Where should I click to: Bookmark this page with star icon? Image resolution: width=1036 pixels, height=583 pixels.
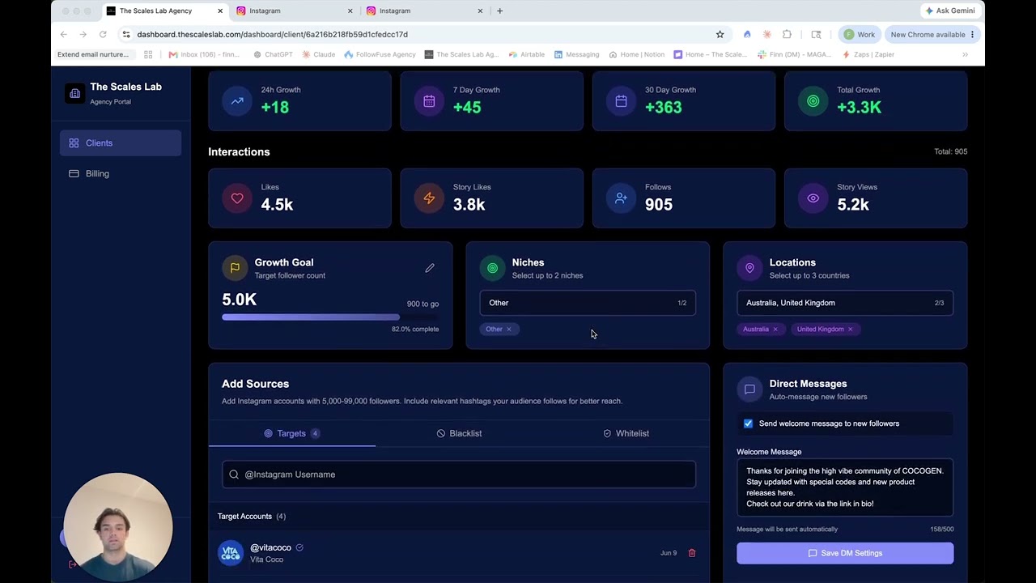(x=720, y=34)
